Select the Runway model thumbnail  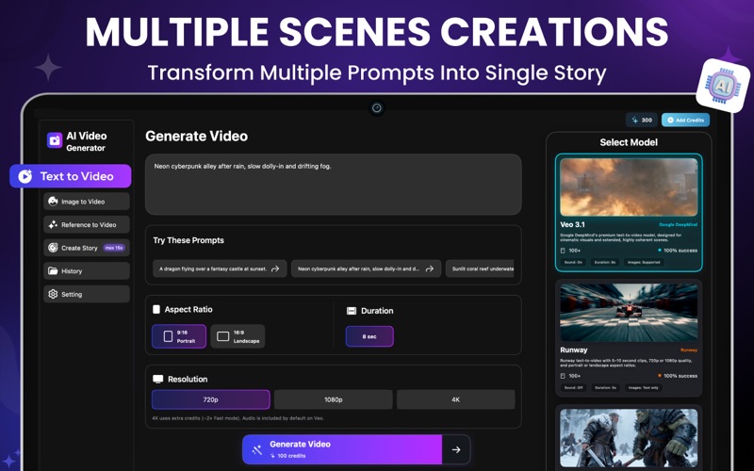coord(629,313)
